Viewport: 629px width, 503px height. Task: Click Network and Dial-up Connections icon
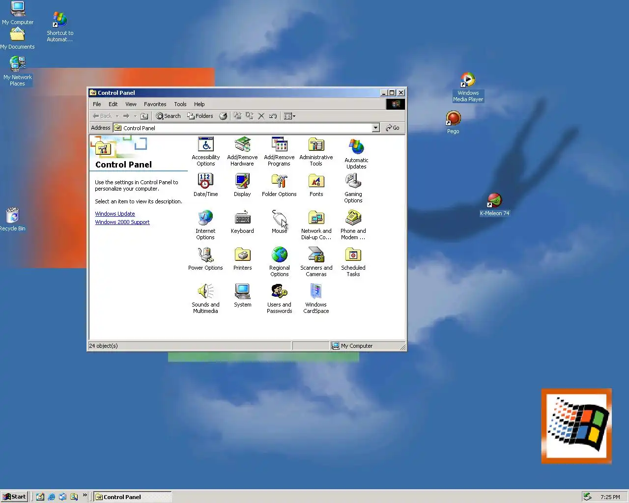click(316, 218)
